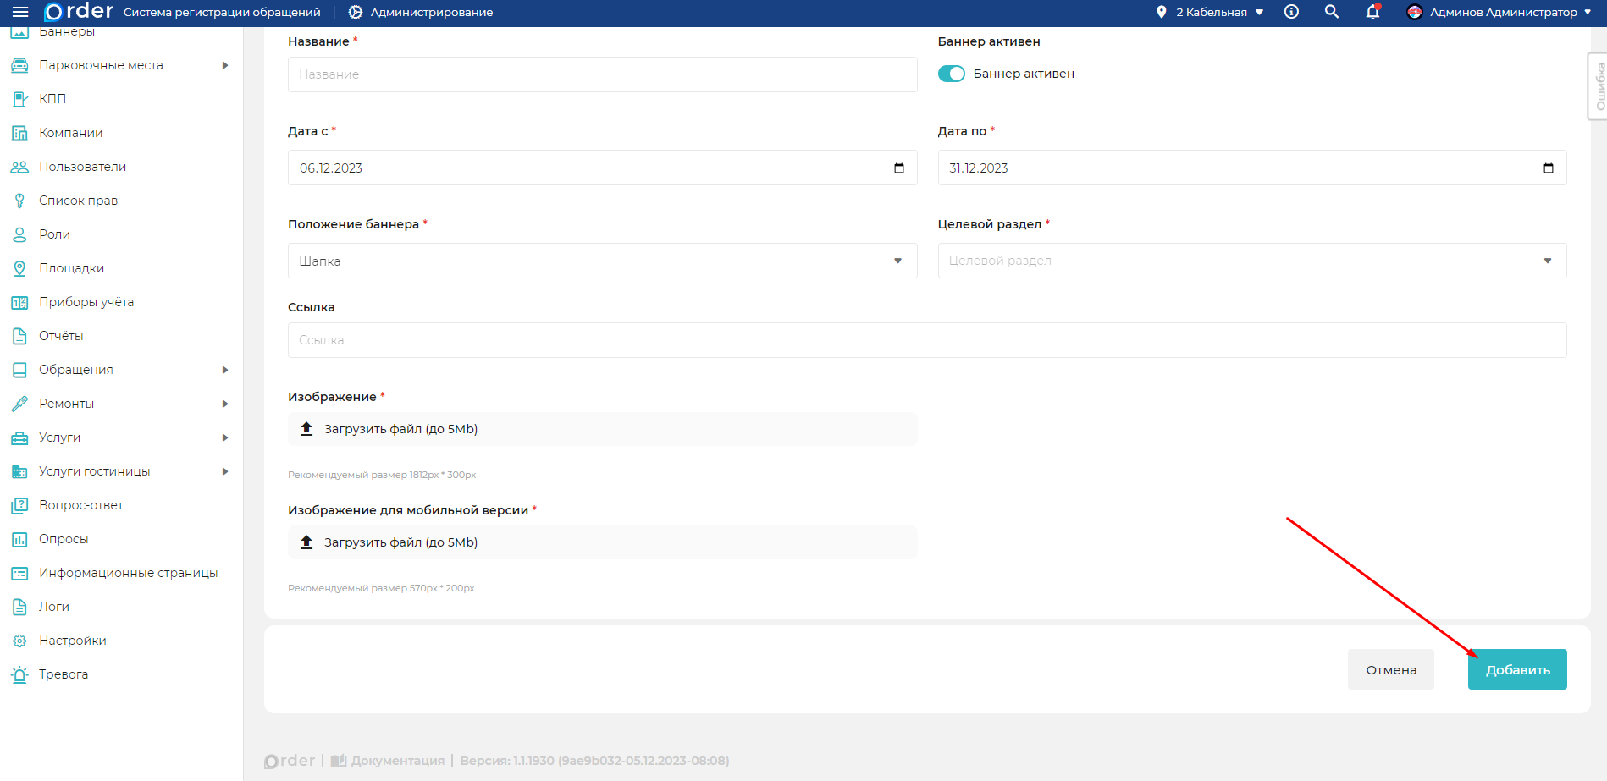Expand 'Парковочные места' submenu arrow
This screenshot has height=781, width=1607.
(225, 65)
